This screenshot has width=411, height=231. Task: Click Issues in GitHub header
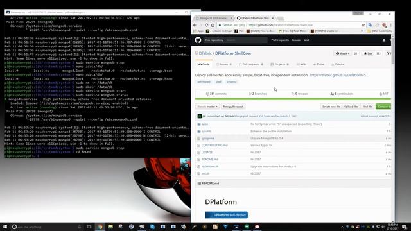296,40
